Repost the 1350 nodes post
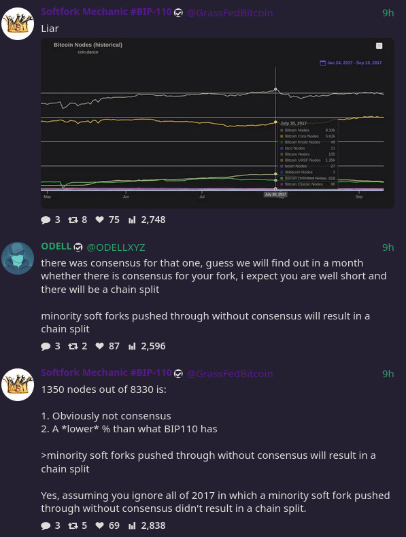406x537 pixels. (x=78, y=525)
